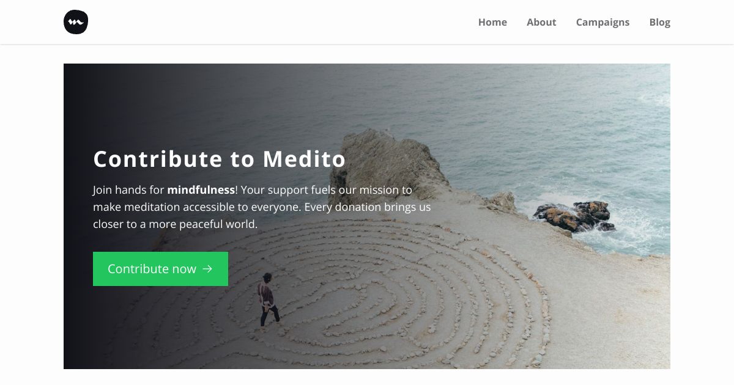
Task: Click "closer to a more peaceful world" line
Action: 175,224
